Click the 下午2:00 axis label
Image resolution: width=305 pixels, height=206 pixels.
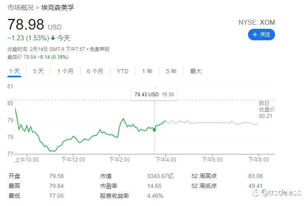[119, 160]
